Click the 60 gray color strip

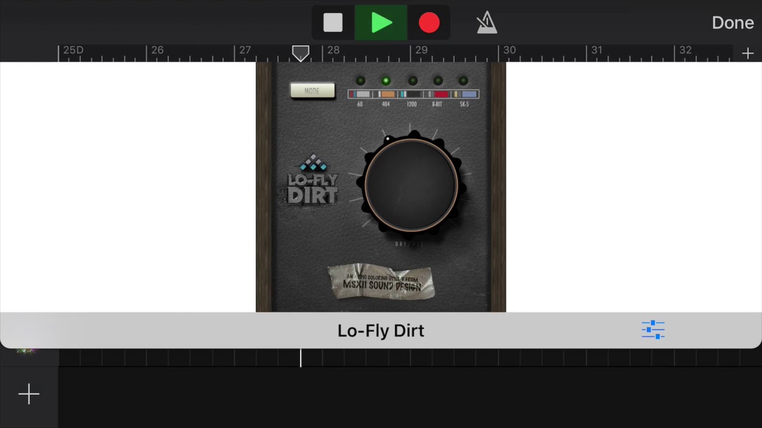pyautogui.click(x=361, y=94)
